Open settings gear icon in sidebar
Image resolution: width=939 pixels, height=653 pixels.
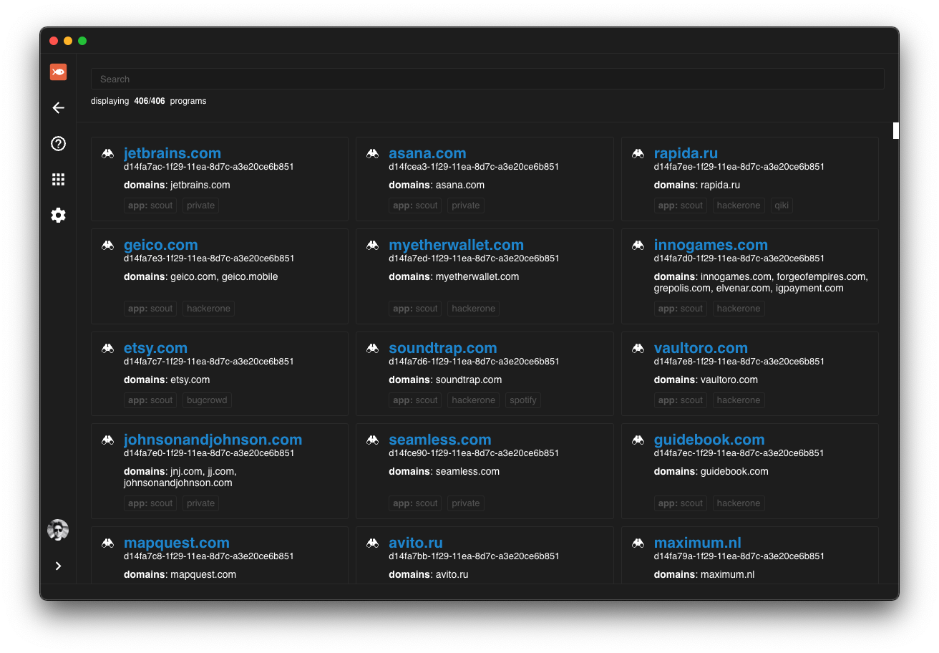point(58,215)
